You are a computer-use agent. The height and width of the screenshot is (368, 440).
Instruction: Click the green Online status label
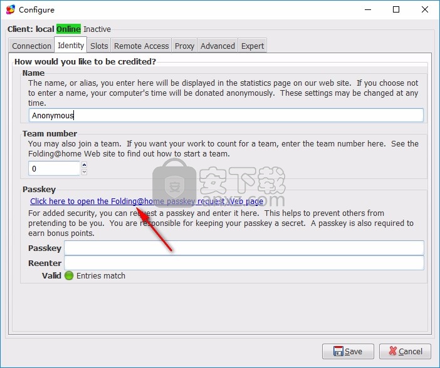(68, 29)
